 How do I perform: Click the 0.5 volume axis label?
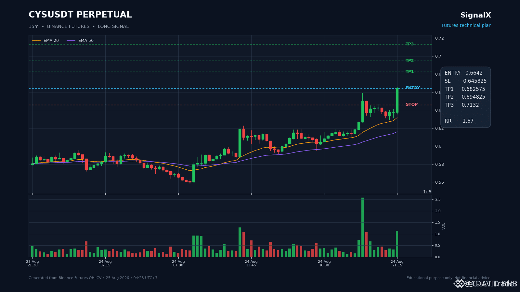coord(437,246)
